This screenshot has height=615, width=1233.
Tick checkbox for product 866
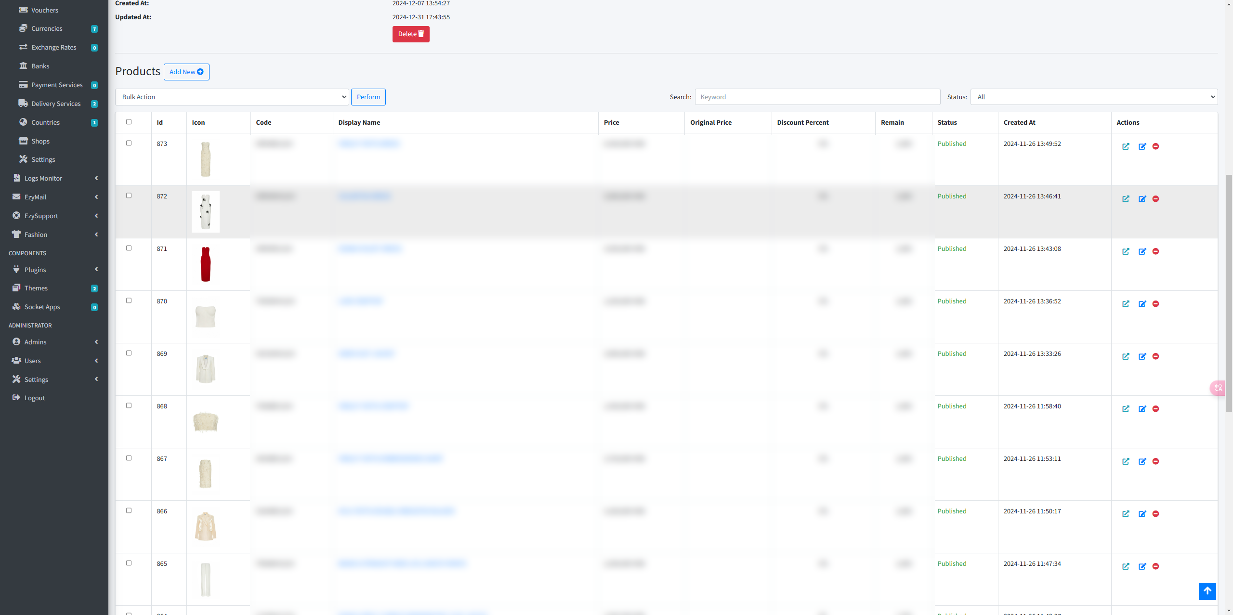129,510
